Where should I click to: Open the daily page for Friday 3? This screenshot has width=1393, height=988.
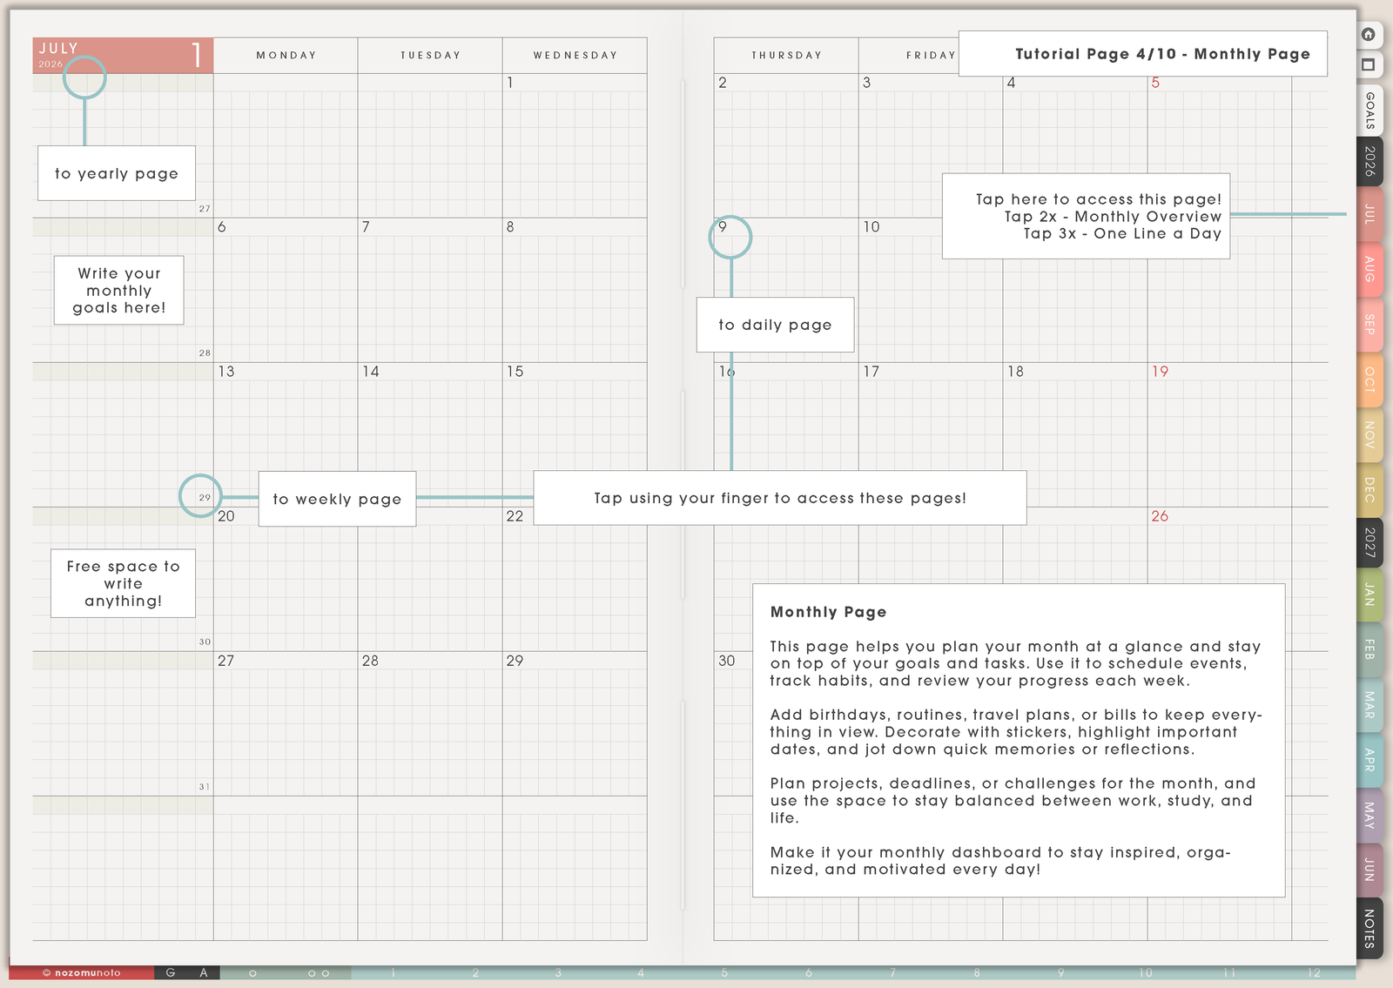[867, 83]
